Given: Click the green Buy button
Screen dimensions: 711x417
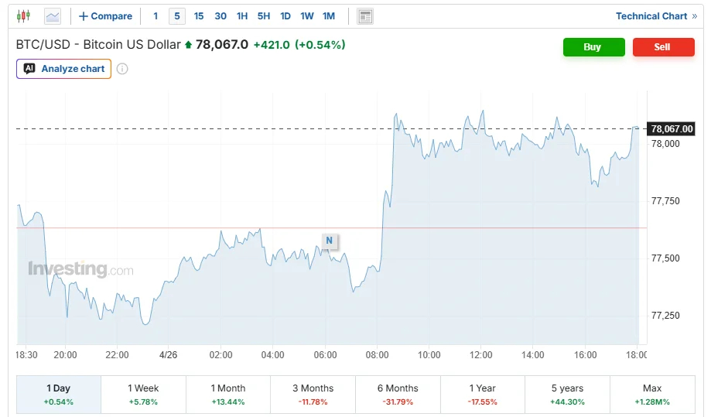Looking at the screenshot, I should 593,47.
